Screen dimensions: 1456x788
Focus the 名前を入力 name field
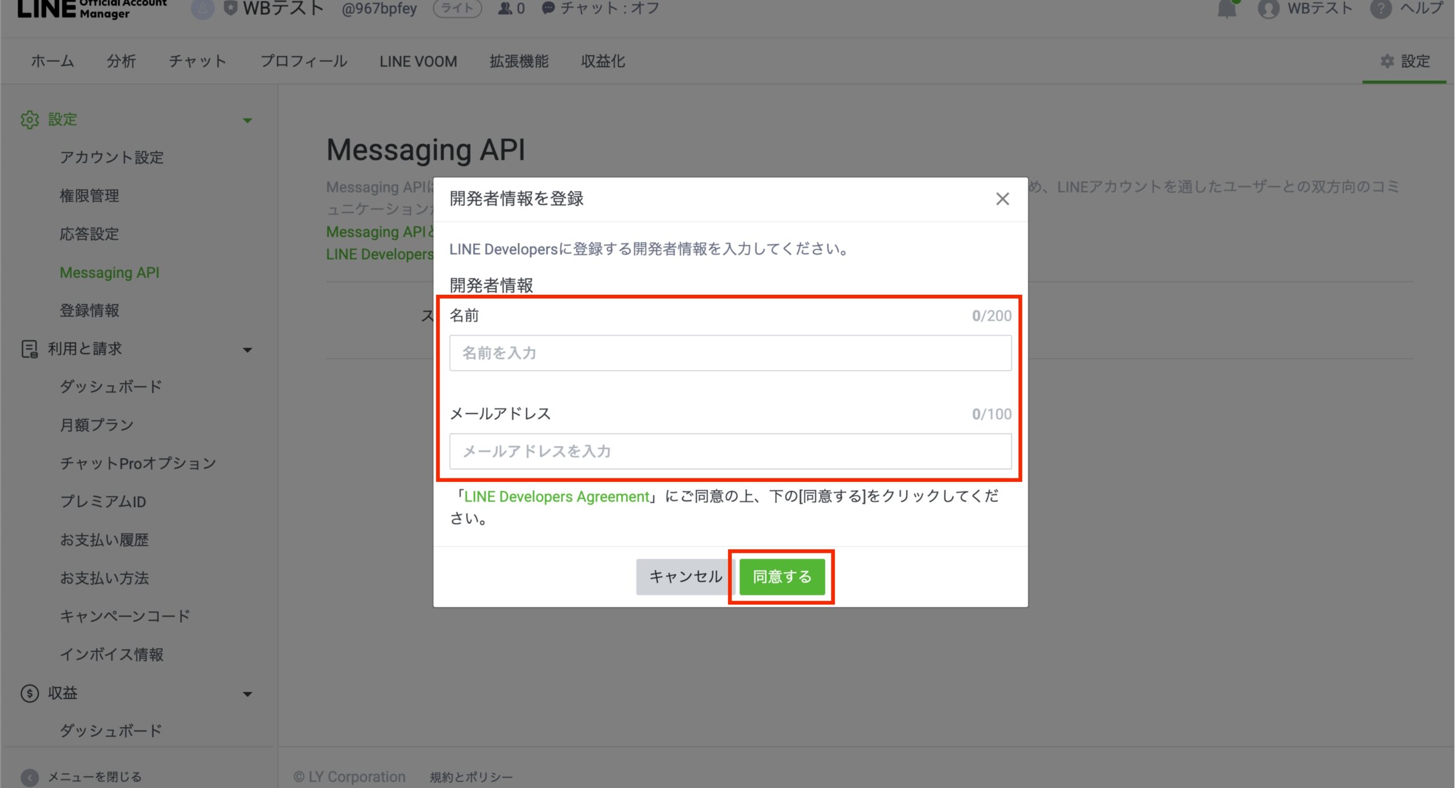point(730,353)
